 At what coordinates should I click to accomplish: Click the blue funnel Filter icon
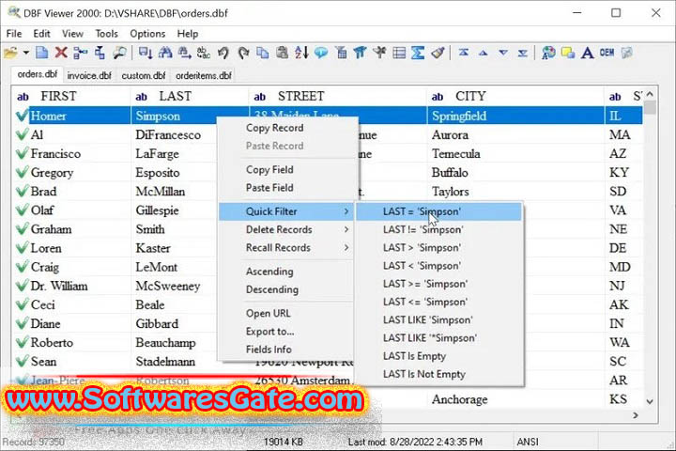(360, 53)
